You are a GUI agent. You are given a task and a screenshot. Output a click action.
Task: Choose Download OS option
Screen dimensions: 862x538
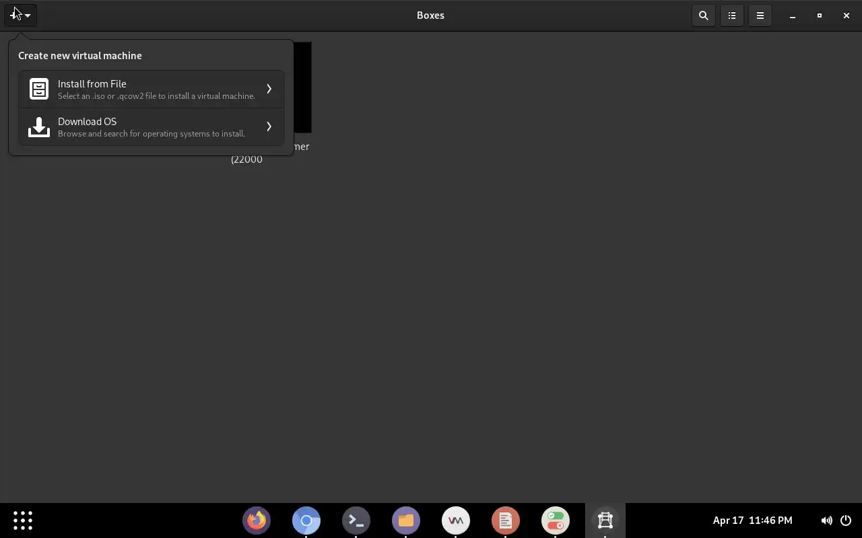(x=151, y=126)
